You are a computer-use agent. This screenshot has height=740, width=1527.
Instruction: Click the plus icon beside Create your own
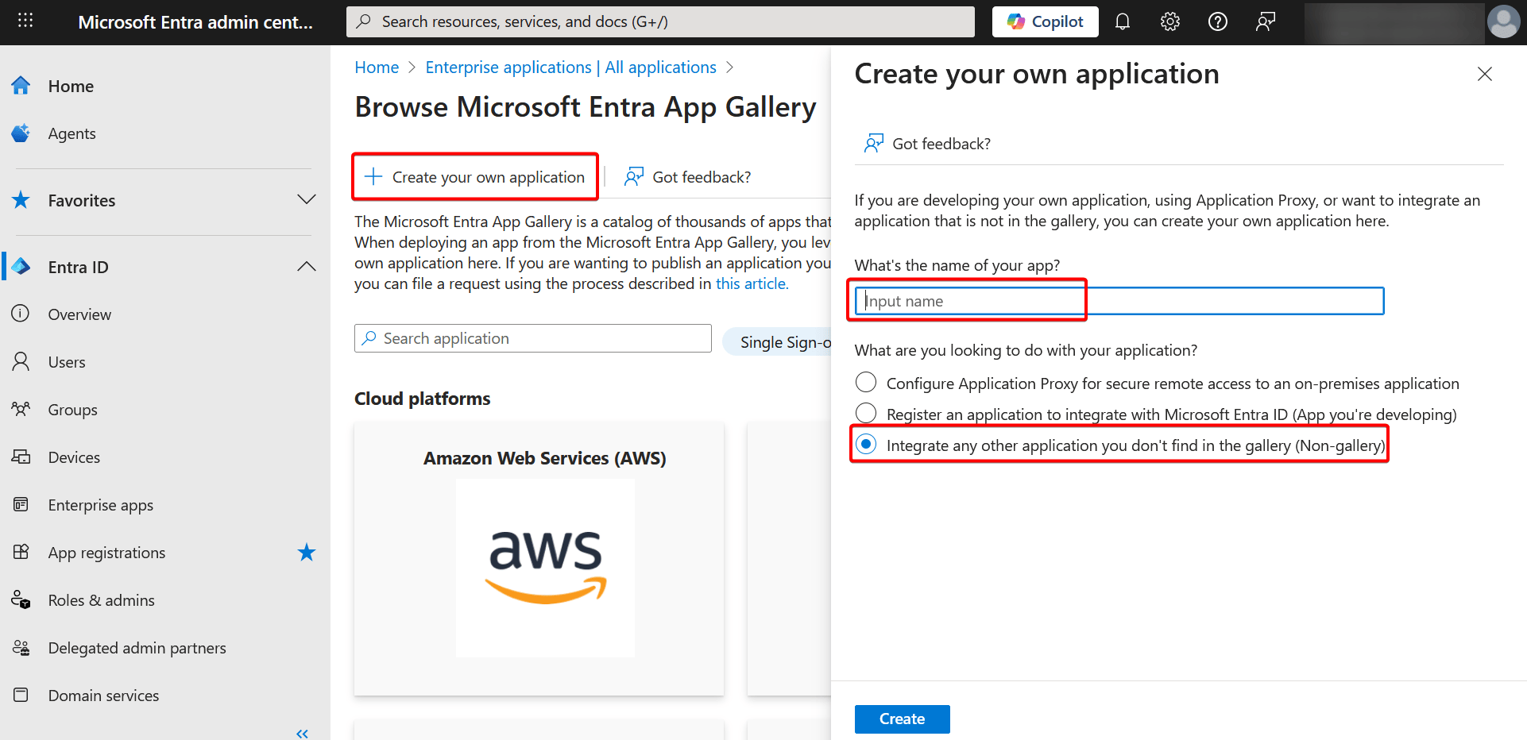pos(373,176)
